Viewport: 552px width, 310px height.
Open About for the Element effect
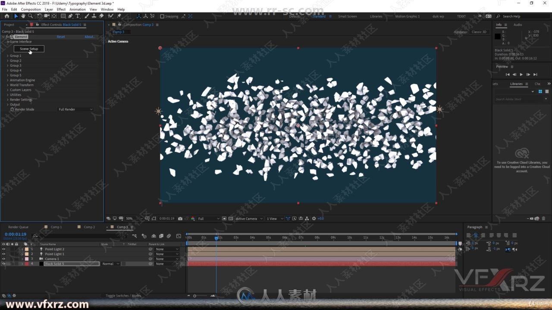[x=89, y=37]
